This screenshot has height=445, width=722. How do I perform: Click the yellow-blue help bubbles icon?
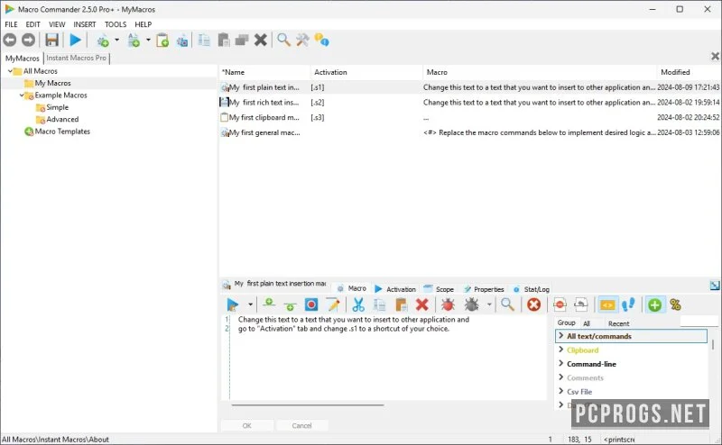321,40
